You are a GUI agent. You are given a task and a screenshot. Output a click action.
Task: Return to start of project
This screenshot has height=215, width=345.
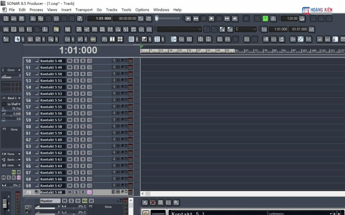coord(188,18)
